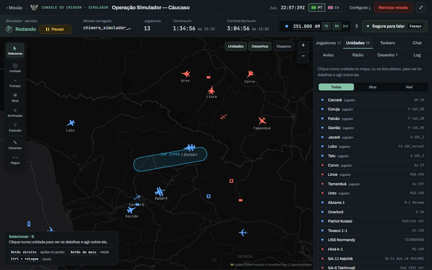The image size is (432, 270).
Task: Switch to the Tankers tab
Action: pyautogui.click(x=387, y=43)
